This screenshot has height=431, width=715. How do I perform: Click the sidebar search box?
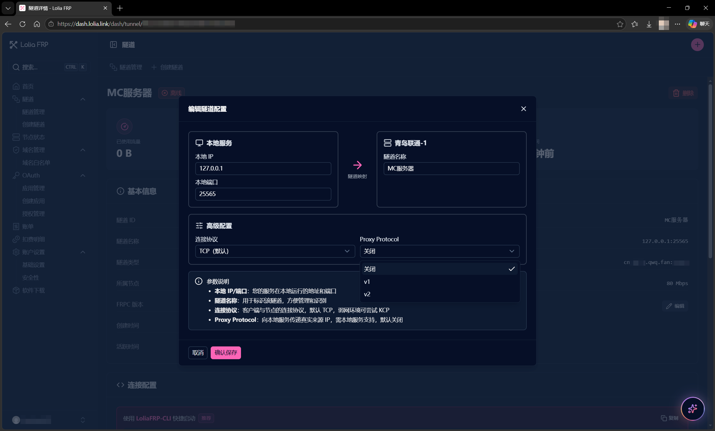click(49, 67)
